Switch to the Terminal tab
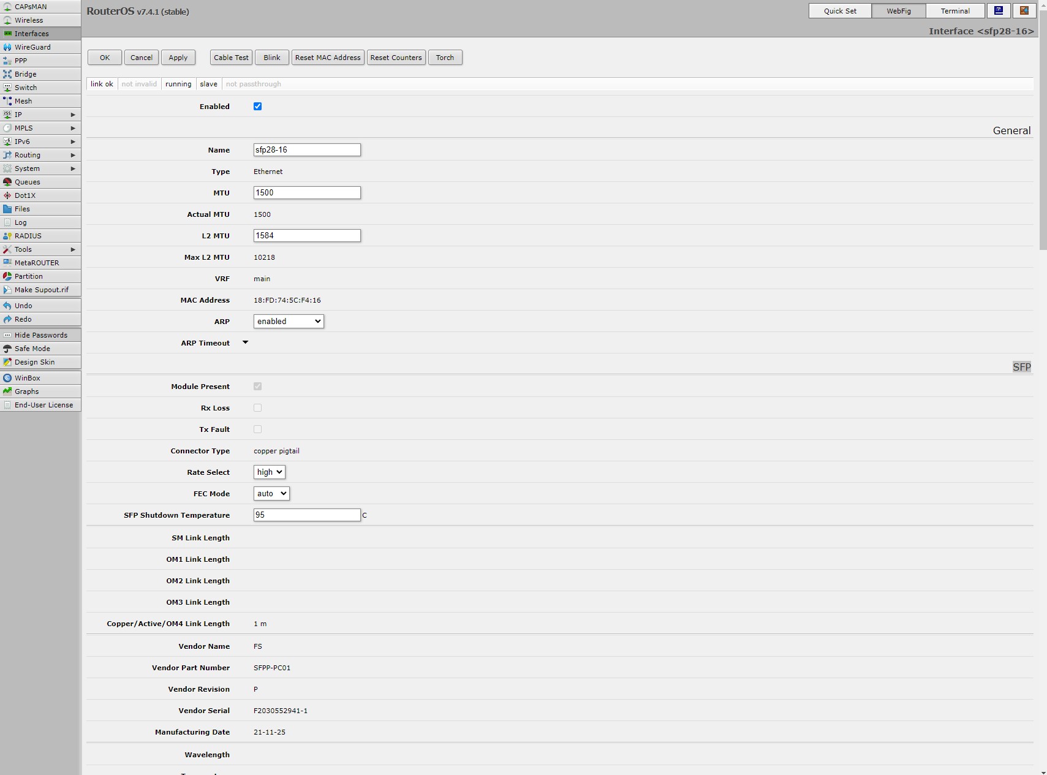 955,11
